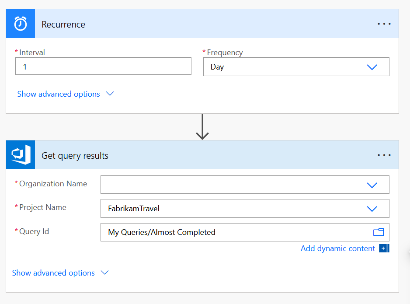The image size is (410, 304).
Task: Click Show advanced options under Get query results
Action: click(x=53, y=273)
